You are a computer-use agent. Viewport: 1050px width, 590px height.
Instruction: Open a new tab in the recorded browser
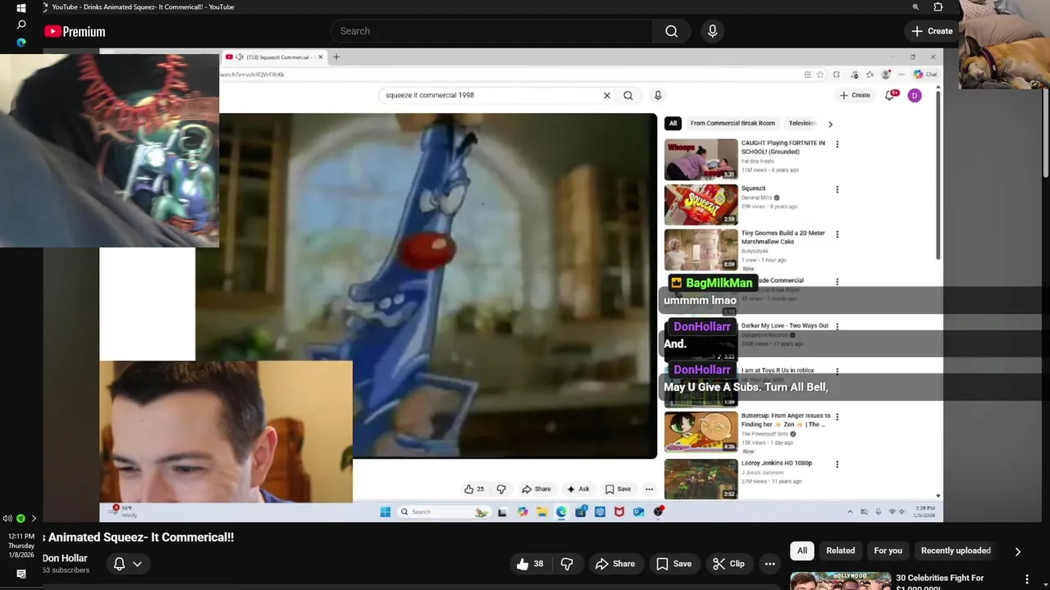point(336,57)
